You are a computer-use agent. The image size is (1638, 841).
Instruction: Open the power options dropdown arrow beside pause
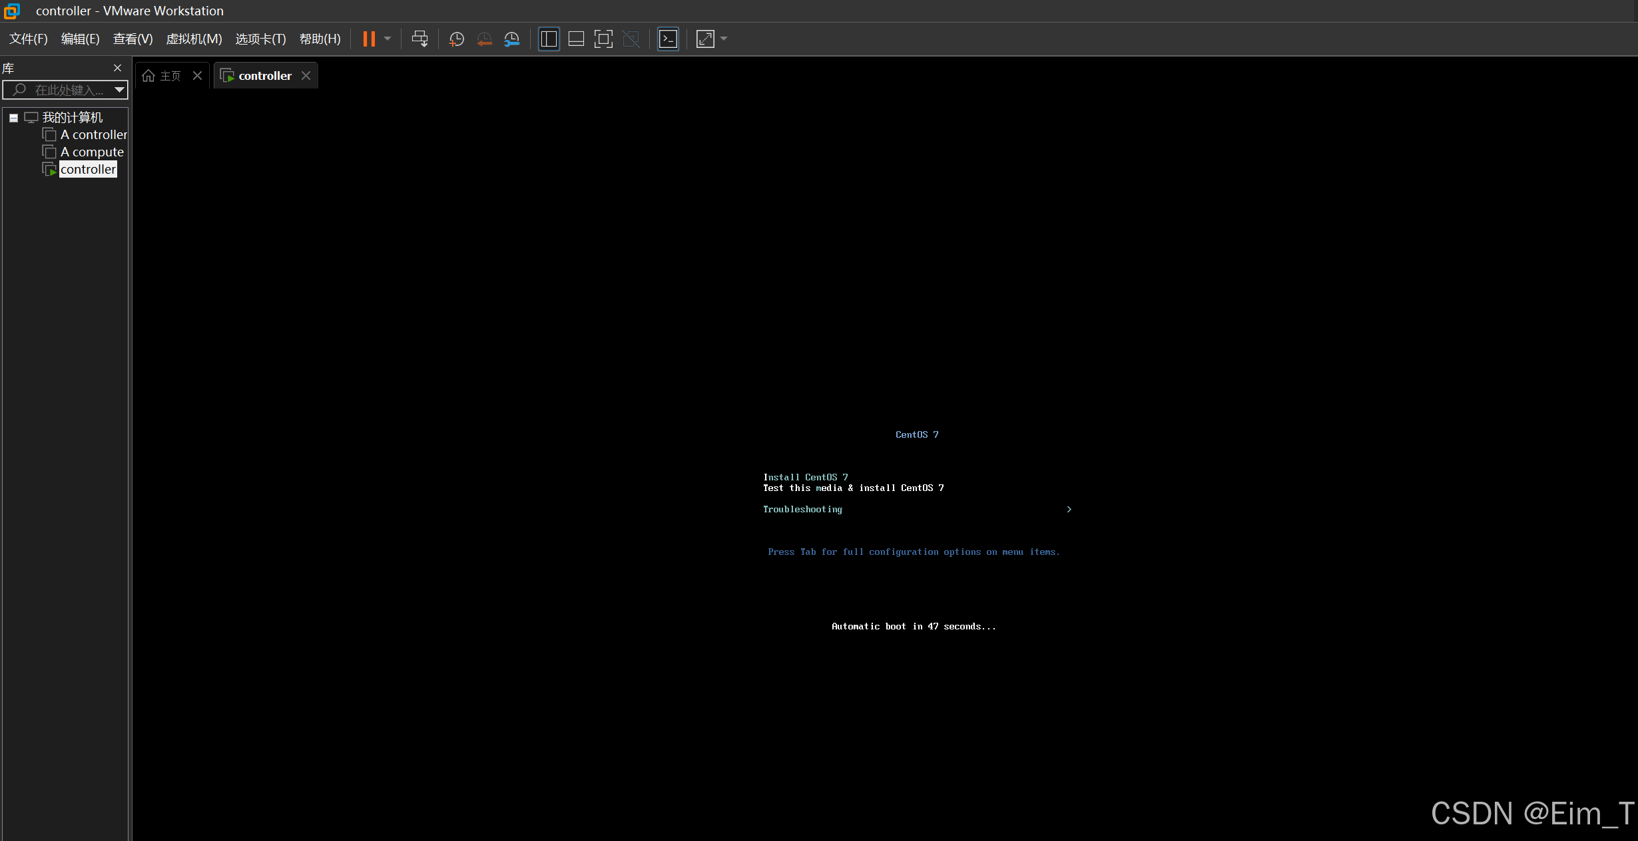click(388, 39)
